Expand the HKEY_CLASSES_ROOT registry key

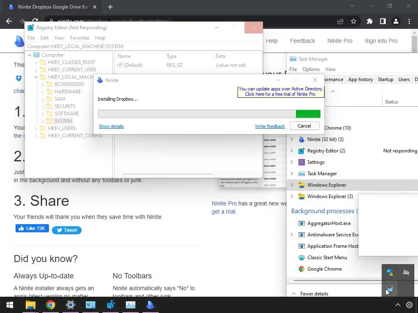(36, 62)
